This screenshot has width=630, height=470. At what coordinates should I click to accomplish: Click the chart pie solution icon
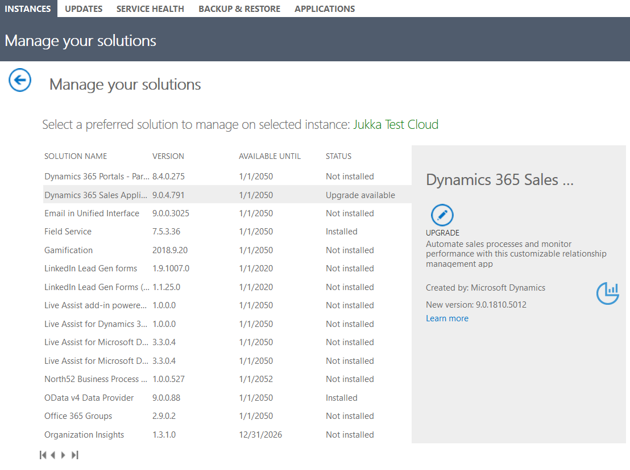[607, 293]
